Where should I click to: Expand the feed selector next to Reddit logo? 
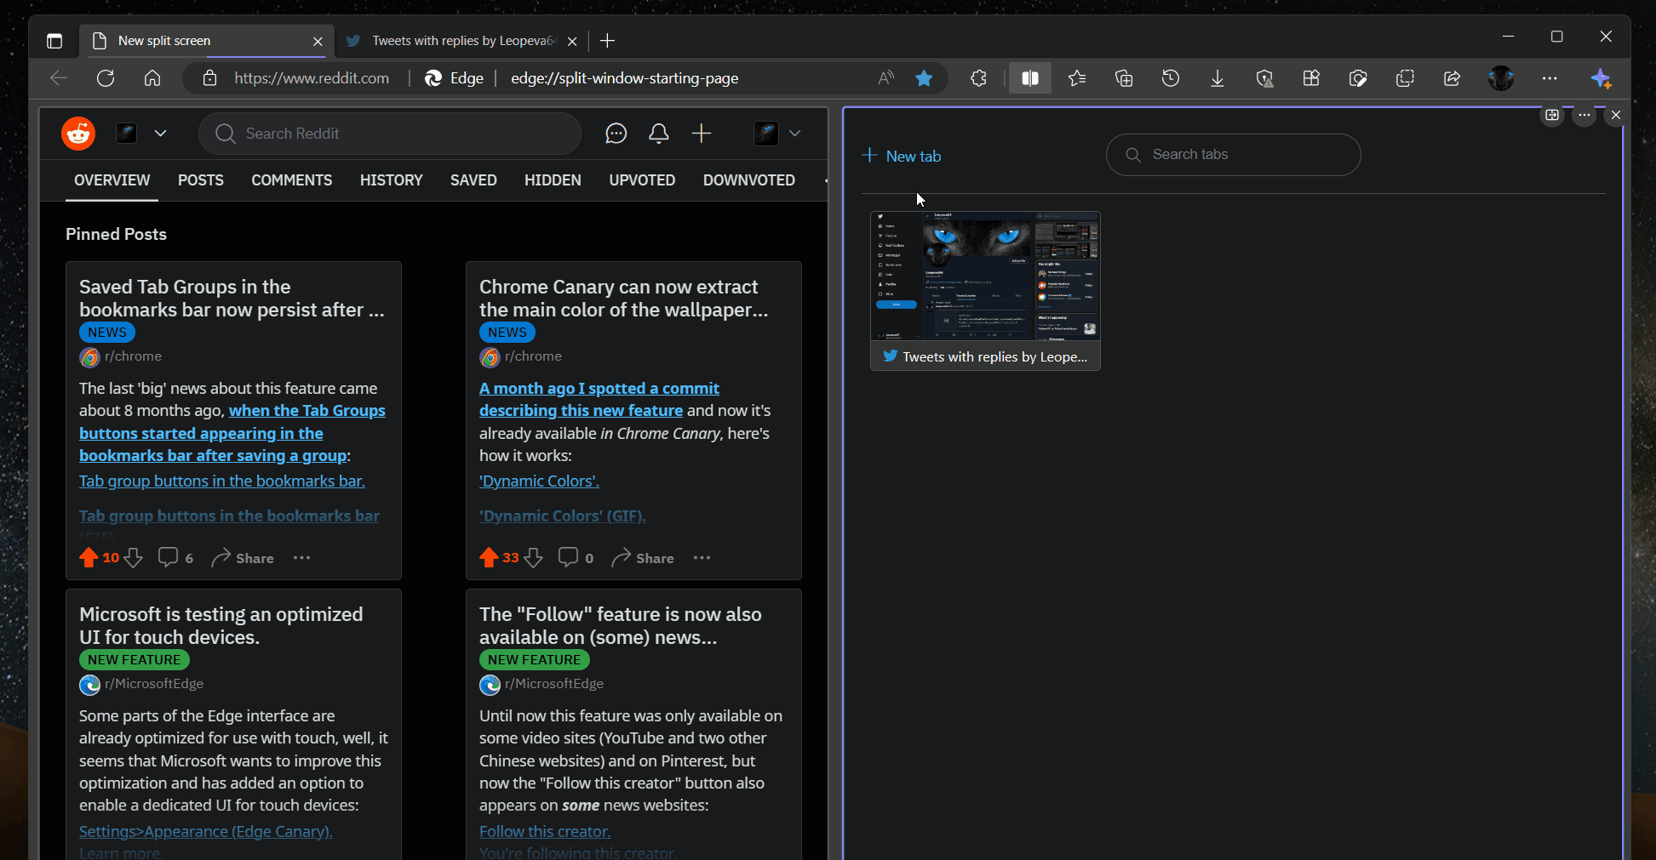click(x=161, y=134)
